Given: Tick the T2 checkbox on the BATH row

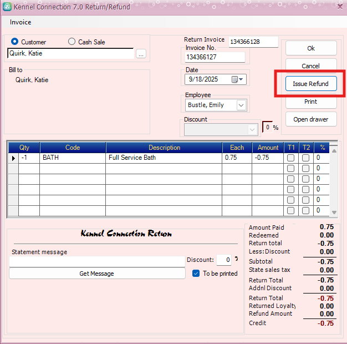Looking at the screenshot, I should (x=306, y=158).
